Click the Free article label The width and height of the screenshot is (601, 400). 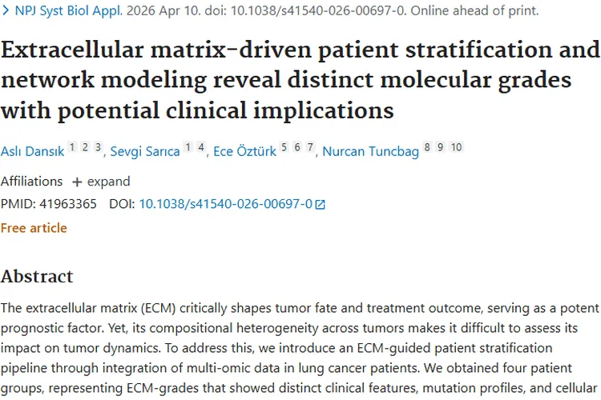[34, 228]
